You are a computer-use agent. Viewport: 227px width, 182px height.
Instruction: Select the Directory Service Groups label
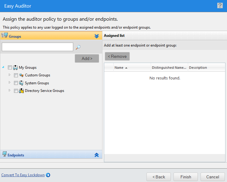click(44, 91)
